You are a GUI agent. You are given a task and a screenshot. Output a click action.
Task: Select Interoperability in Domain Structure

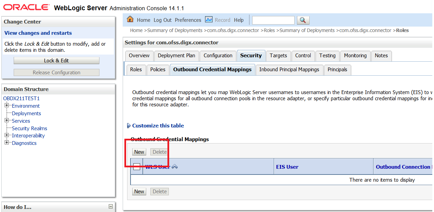click(x=28, y=136)
